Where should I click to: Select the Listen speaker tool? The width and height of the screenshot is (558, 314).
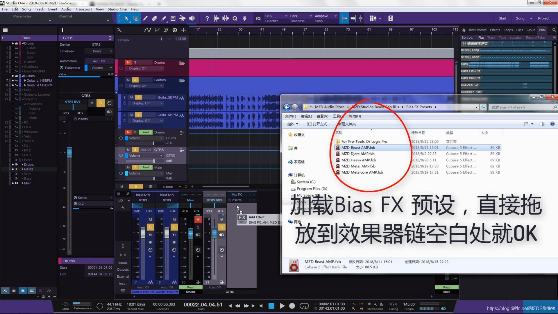click(192, 18)
